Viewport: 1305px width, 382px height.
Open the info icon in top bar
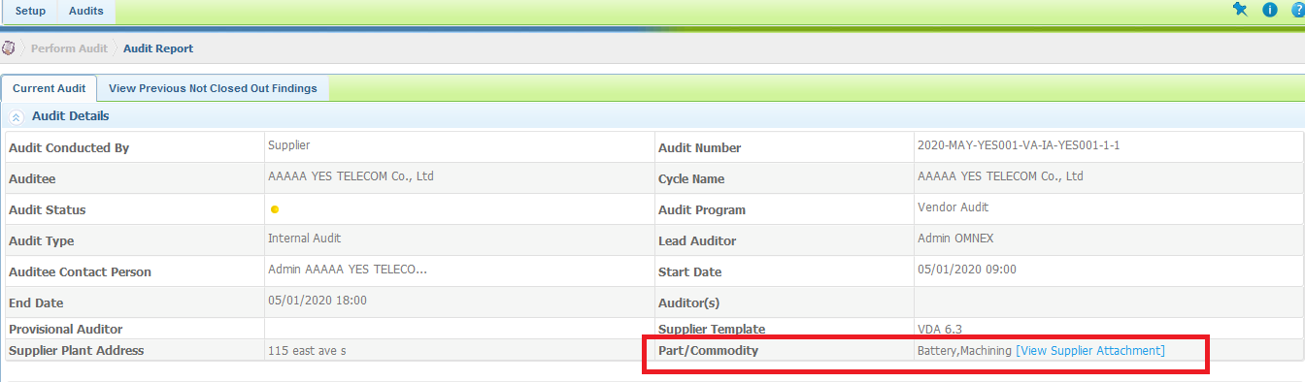[x=1269, y=10]
